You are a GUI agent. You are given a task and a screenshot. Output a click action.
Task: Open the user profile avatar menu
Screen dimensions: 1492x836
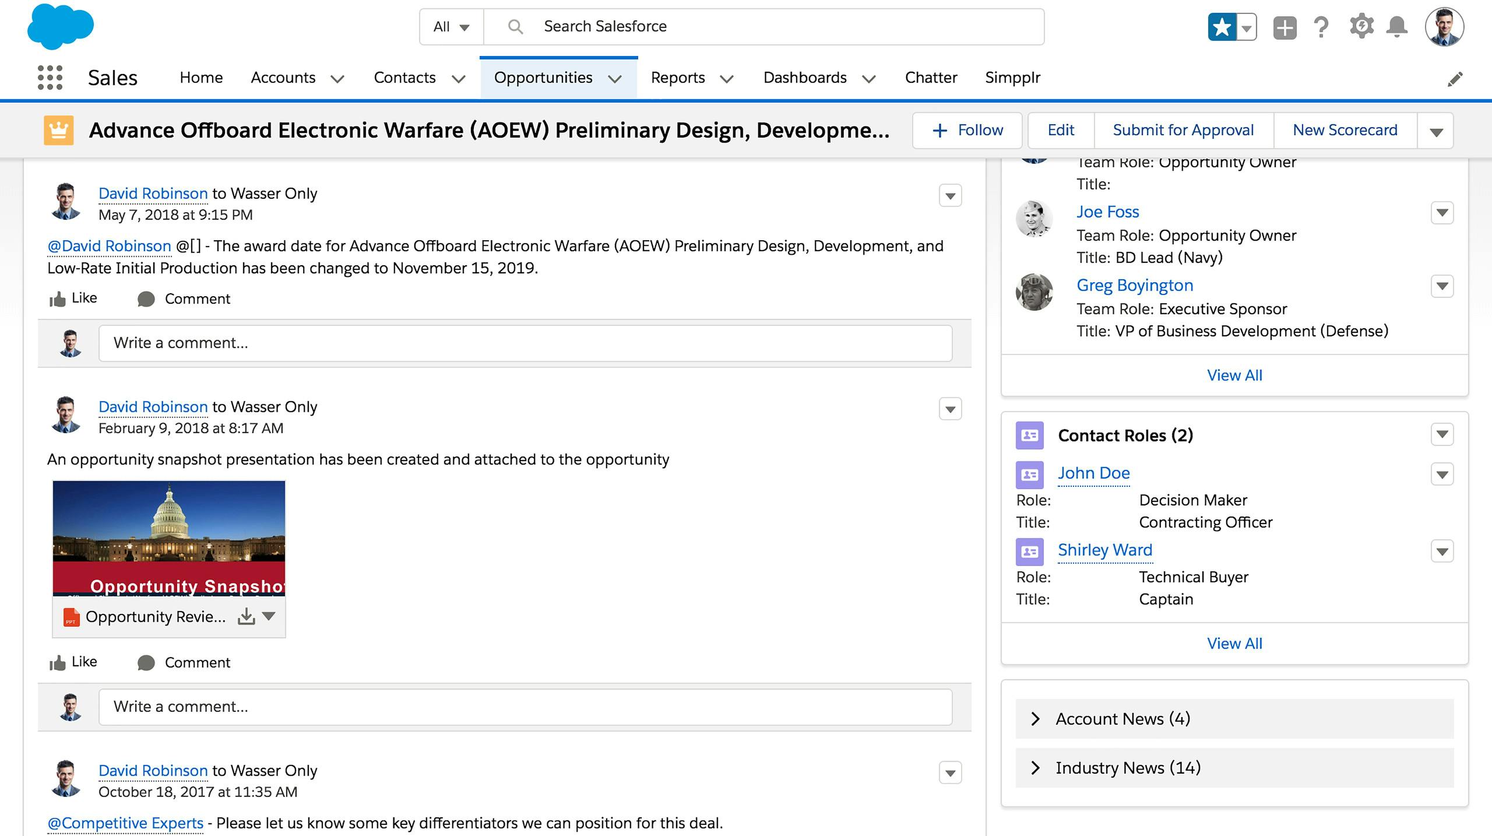(x=1444, y=27)
